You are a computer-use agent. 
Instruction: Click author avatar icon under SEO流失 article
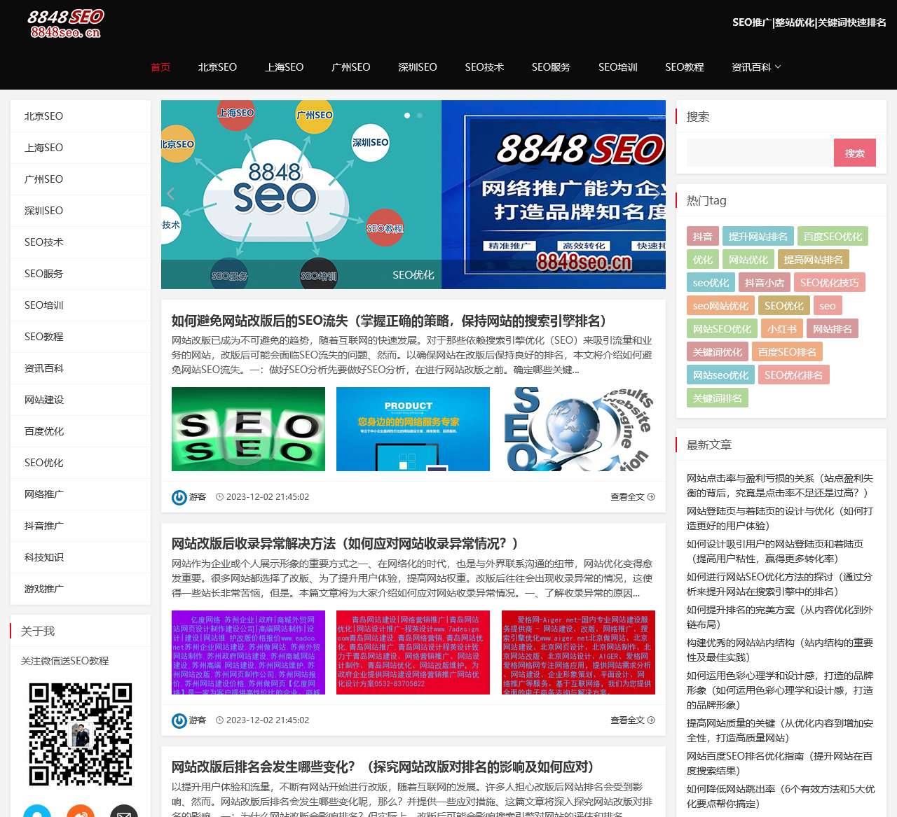tap(179, 497)
